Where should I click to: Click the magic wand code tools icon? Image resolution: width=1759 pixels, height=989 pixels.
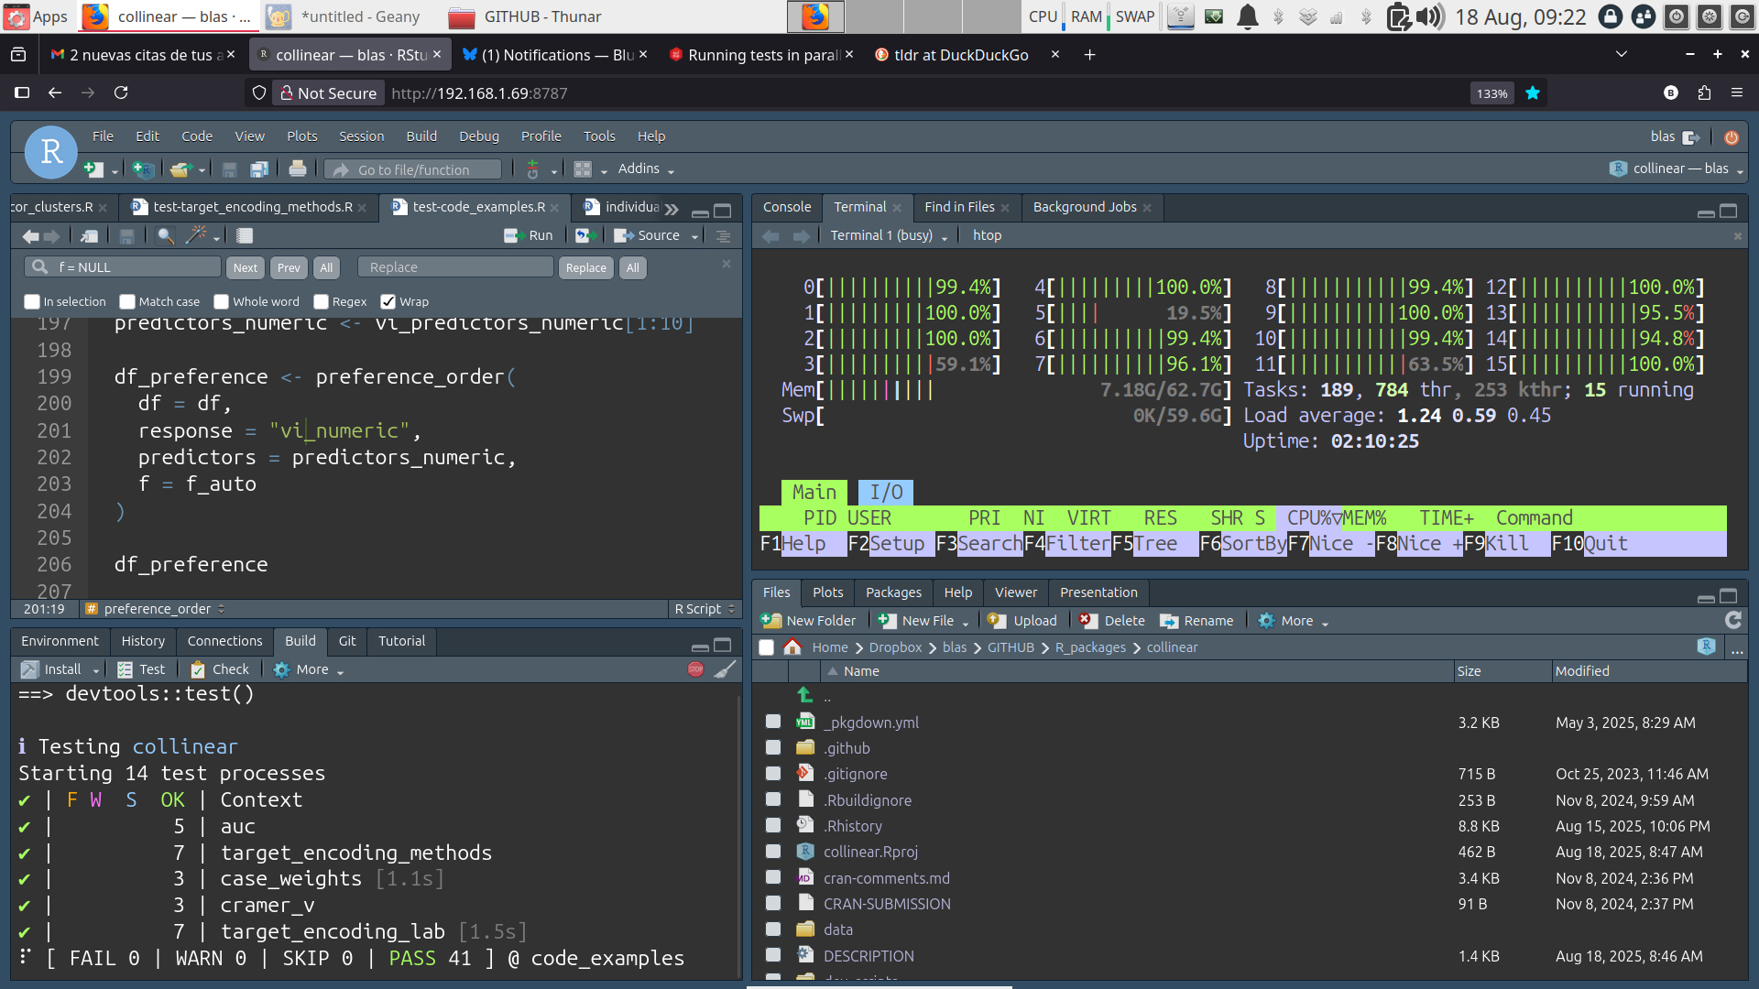tap(196, 235)
